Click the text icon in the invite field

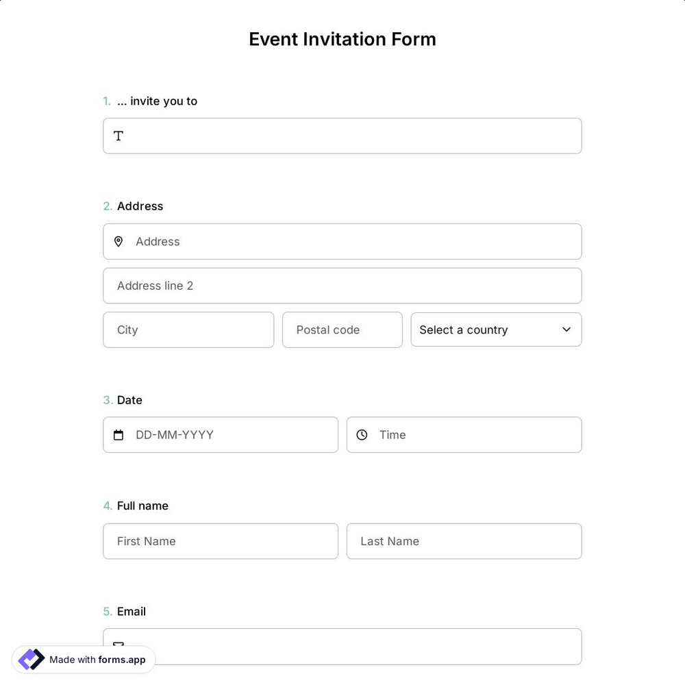pos(118,136)
